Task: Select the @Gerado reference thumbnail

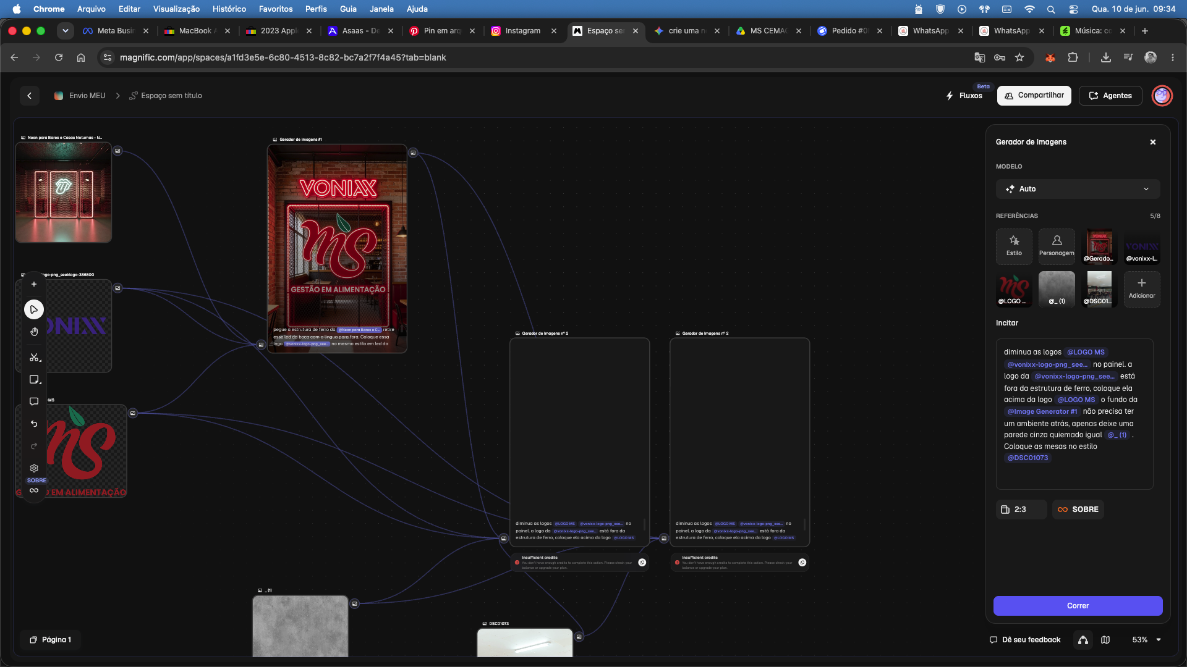Action: [x=1099, y=246]
